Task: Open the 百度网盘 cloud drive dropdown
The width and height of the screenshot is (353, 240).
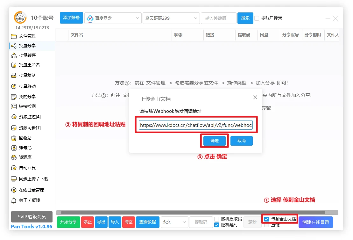Action: click(x=113, y=18)
